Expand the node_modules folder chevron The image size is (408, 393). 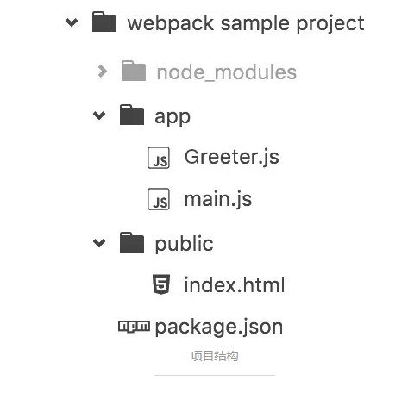[103, 72]
